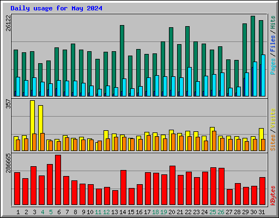Click green weekend day label 12
The image size is (279, 218).
click(106, 212)
